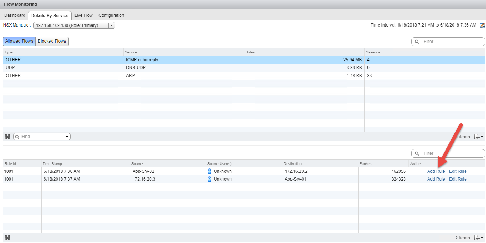The height and width of the screenshot is (243, 486).
Task: Switch to the Configuration tab
Action: click(x=111, y=15)
